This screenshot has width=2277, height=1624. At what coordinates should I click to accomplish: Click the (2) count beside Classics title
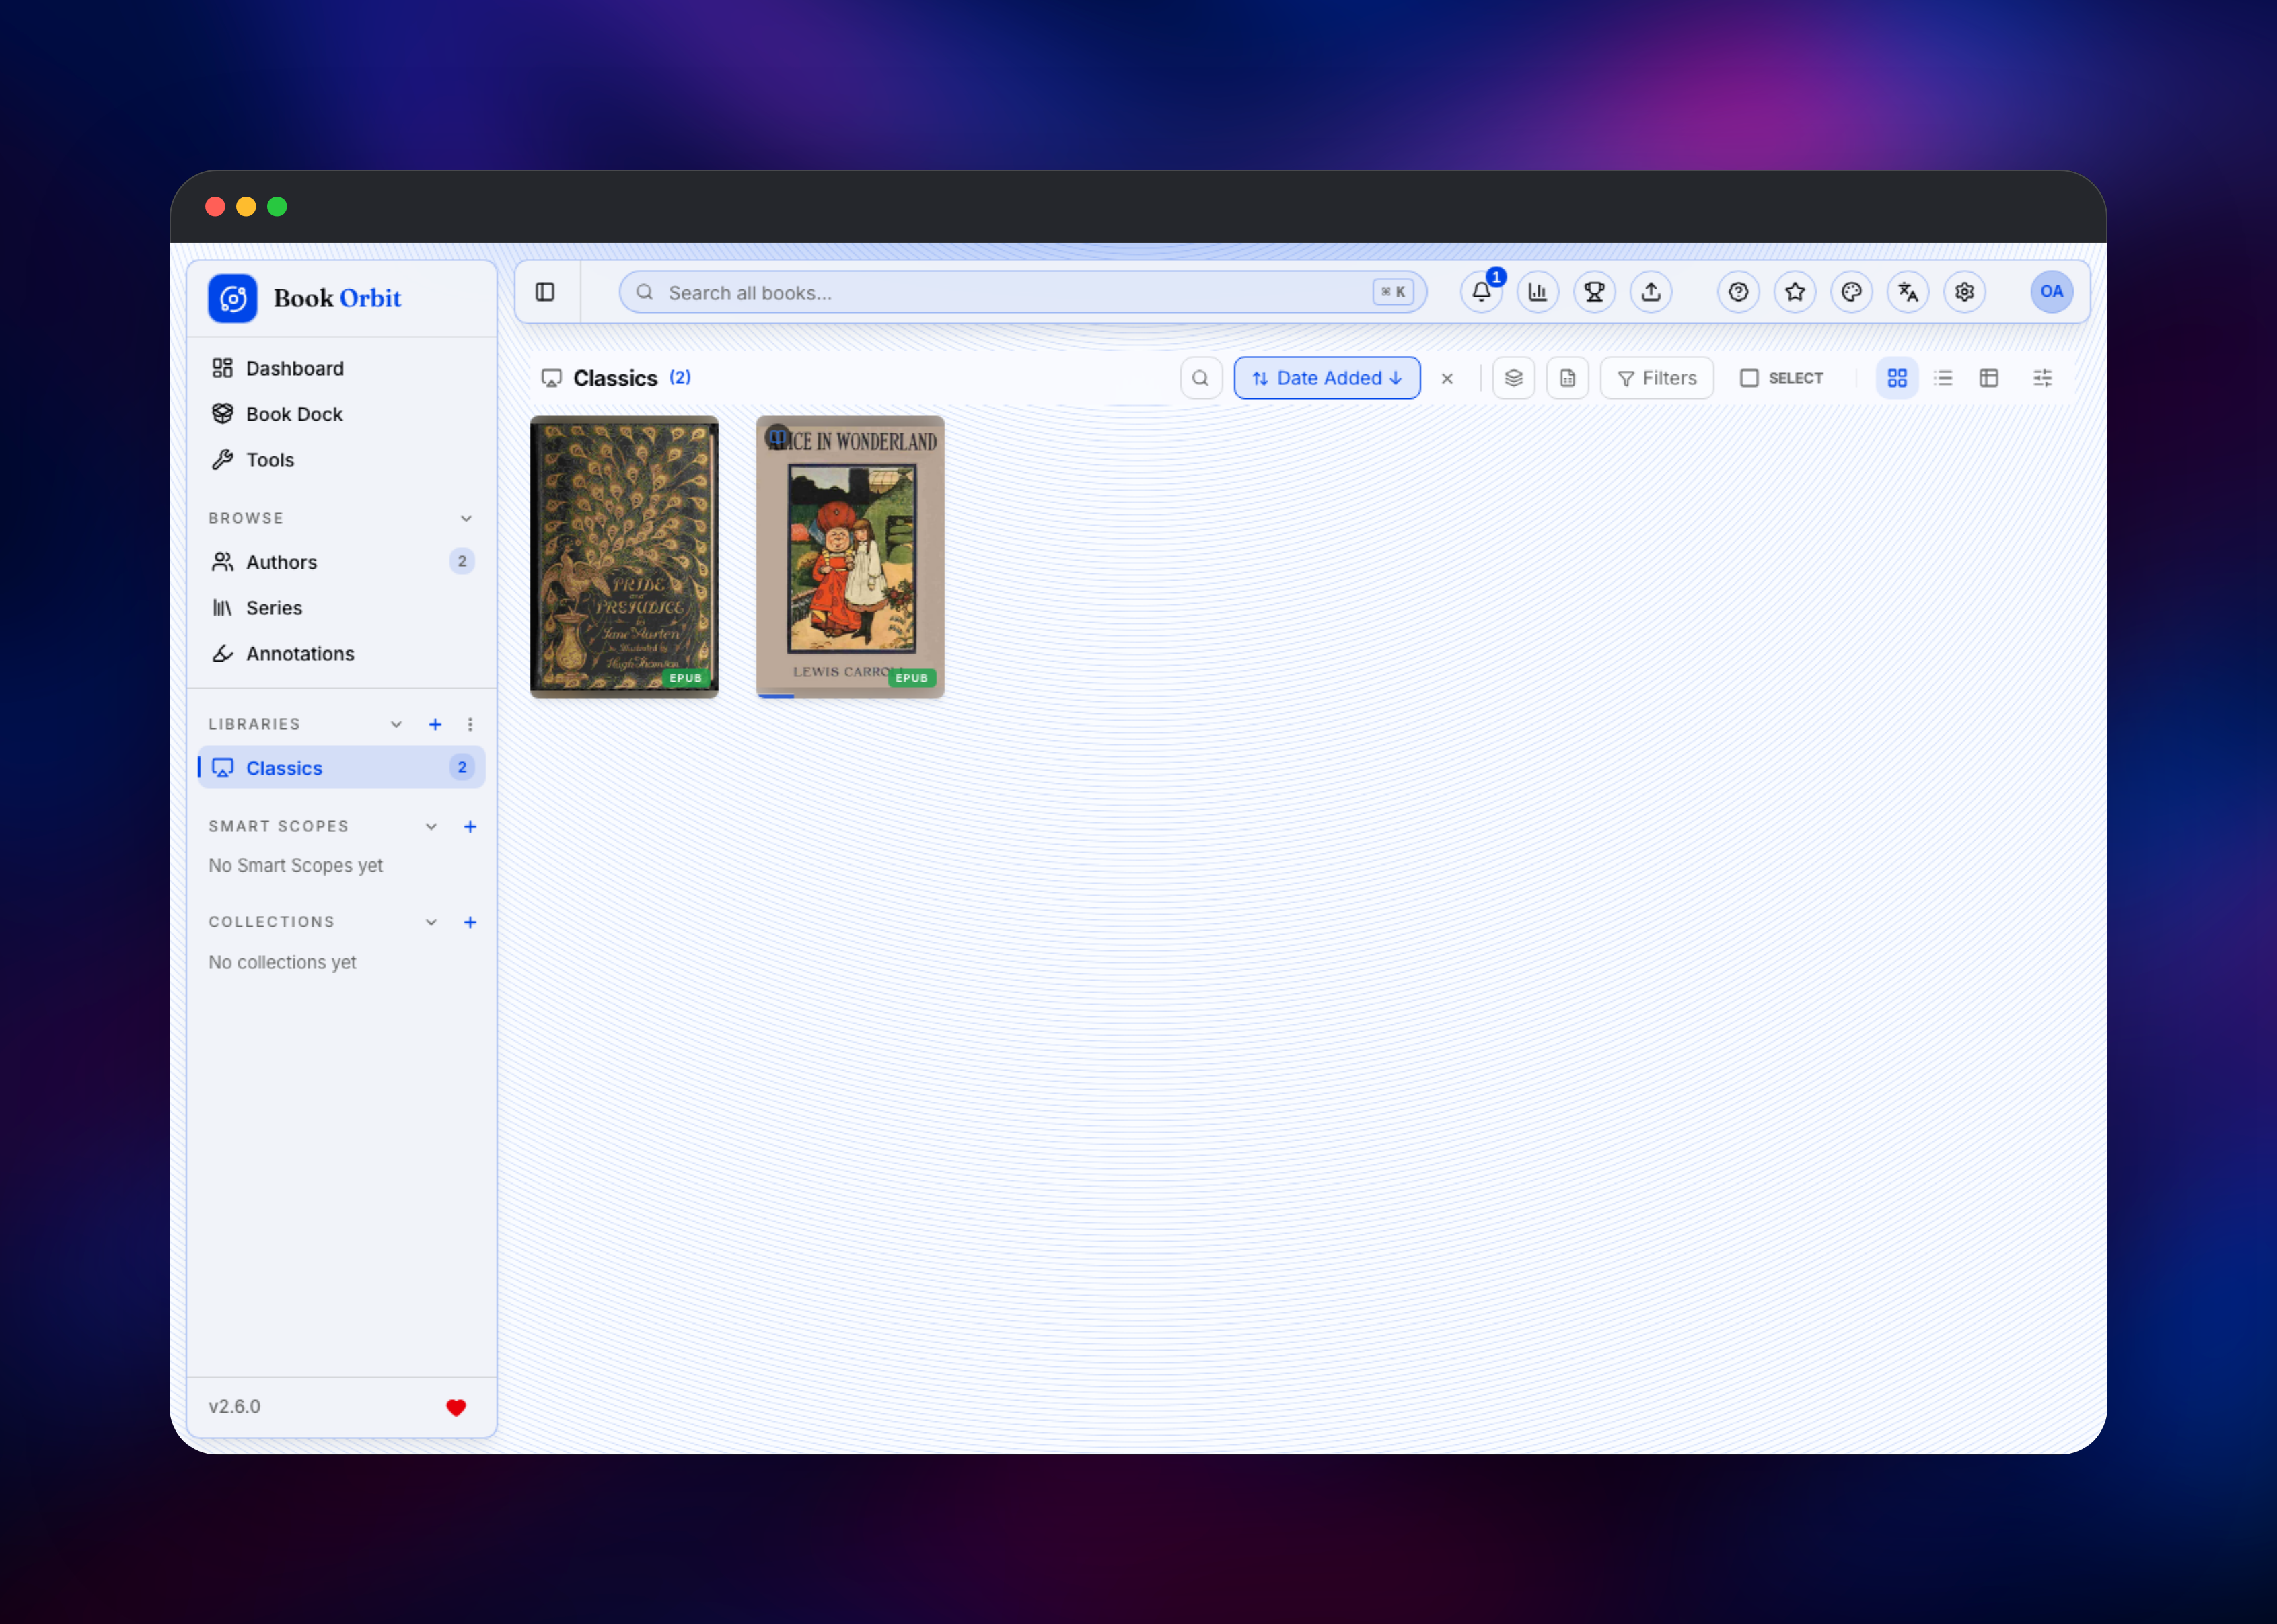click(680, 377)
